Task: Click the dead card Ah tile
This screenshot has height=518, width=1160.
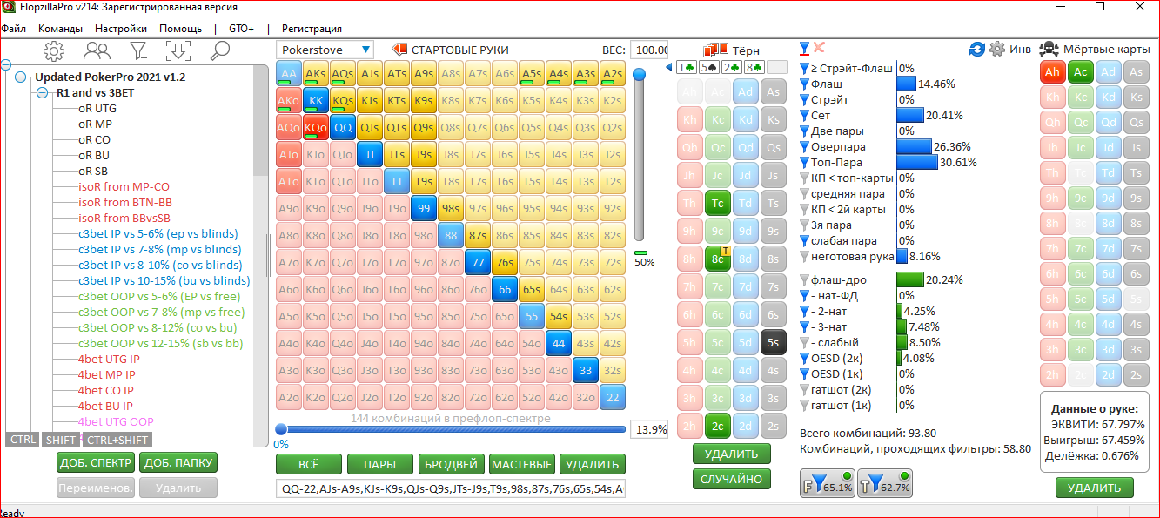Action: [1053, 72]
